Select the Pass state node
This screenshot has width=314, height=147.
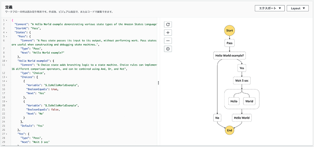[x=229, y=43]
